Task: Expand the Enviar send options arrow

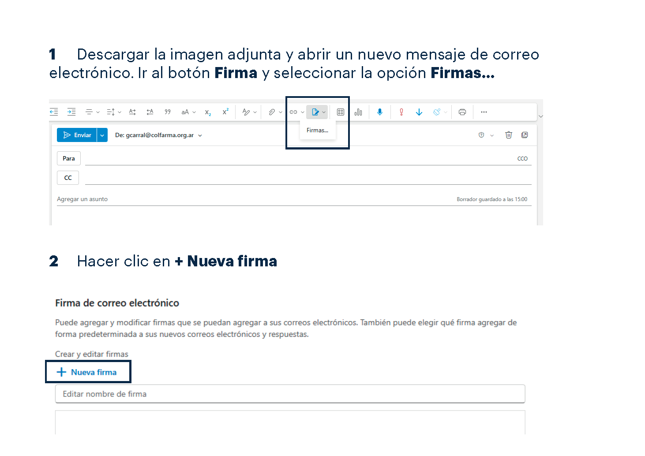Action: coord(102,135)
